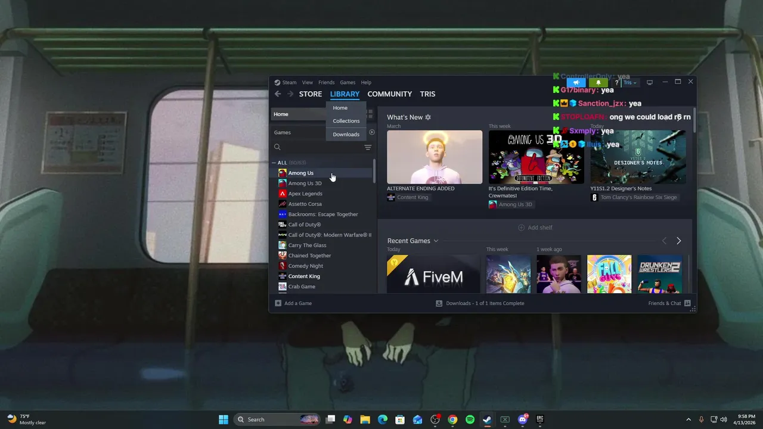Open the LIBRARY tab
This screenshot has width=763, height=429.
coord(345,94)
